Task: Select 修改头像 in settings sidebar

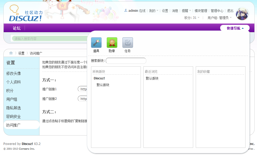Action: click(14, 73)
